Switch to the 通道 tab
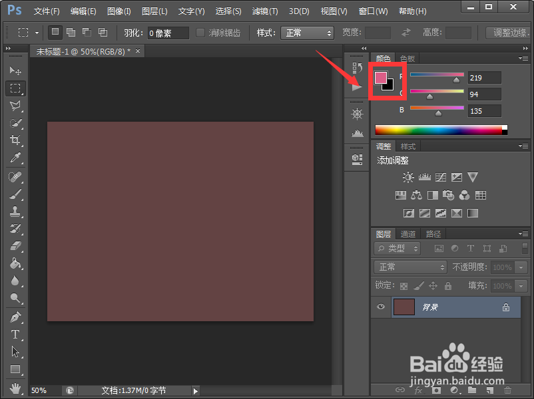Image resolution: width=534 pixels, height=399 pixels. [408, 233]
